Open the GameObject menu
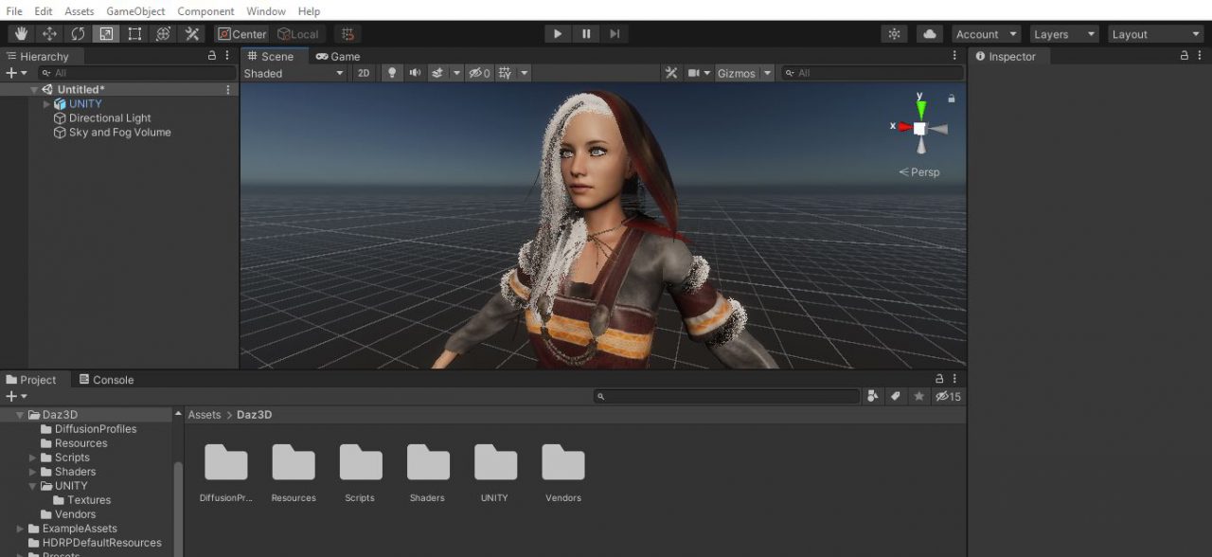Image resolution: width=1212 pixels, height=557 pixels. pos(135,10)
